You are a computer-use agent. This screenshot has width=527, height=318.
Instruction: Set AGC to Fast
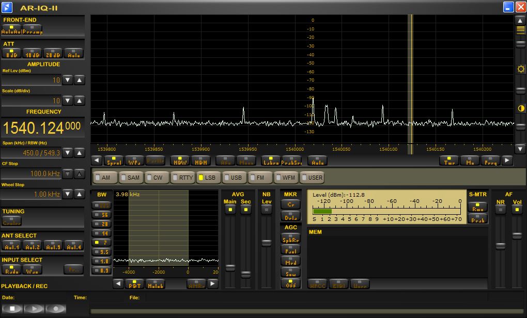(291, 249)
